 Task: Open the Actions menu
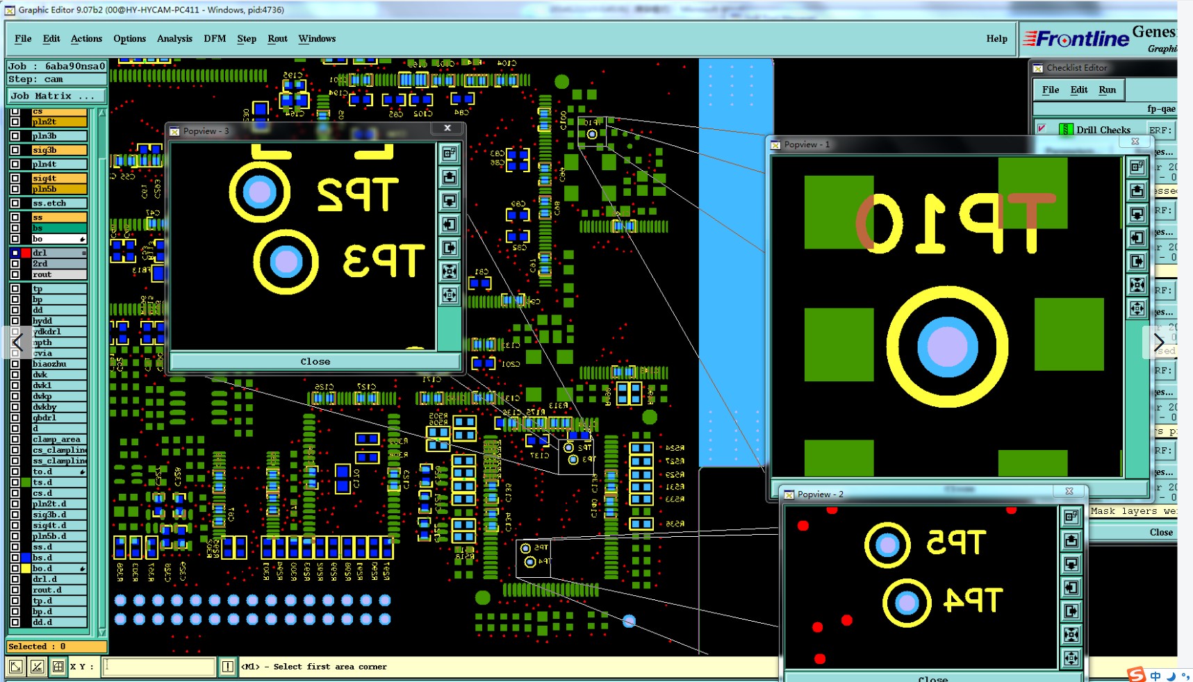coord(86,39)
